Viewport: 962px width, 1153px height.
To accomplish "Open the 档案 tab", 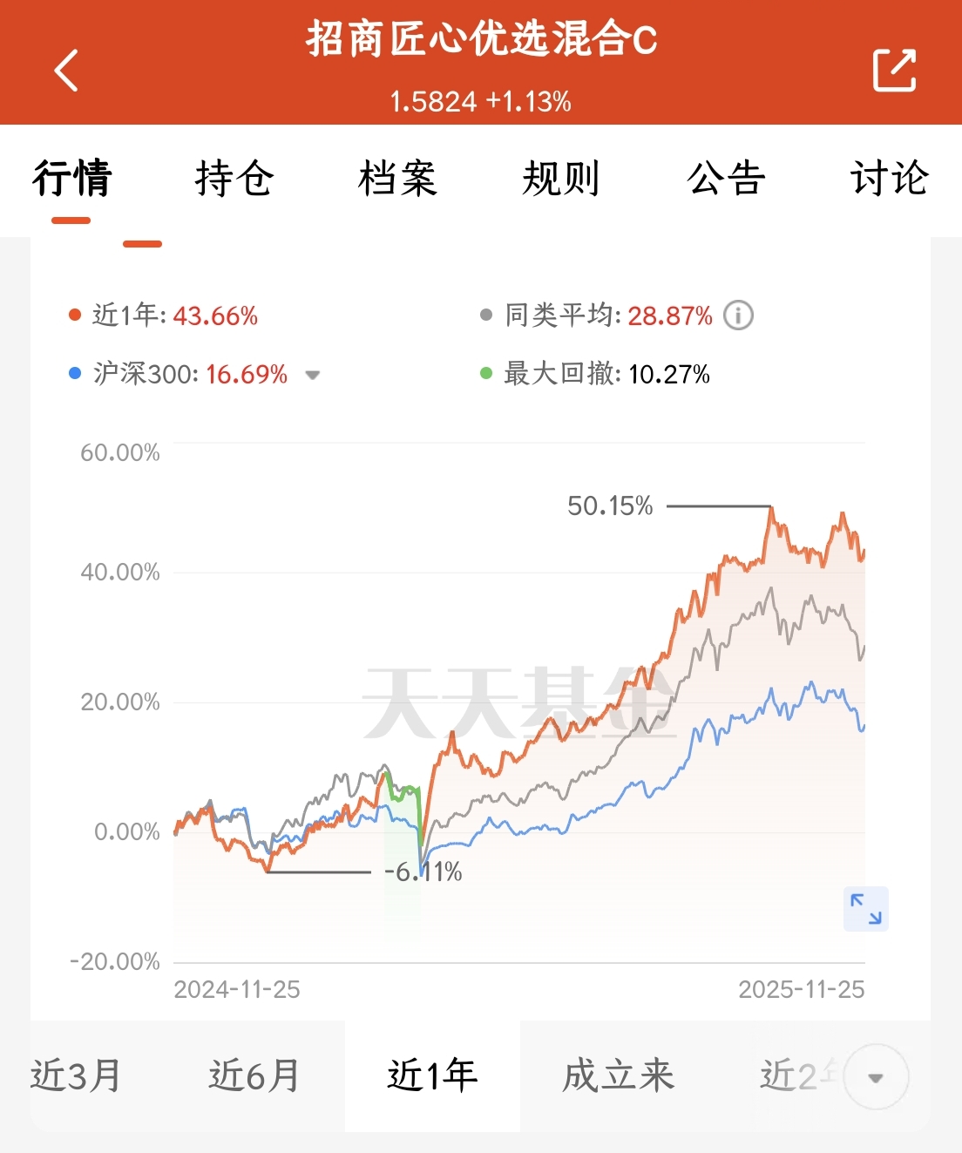I will [397, 179].
